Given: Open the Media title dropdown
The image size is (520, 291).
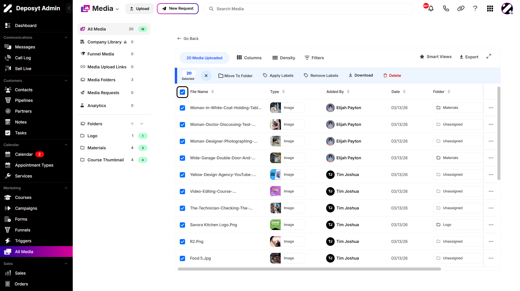Looking at the screenshot, I should 117,9.
